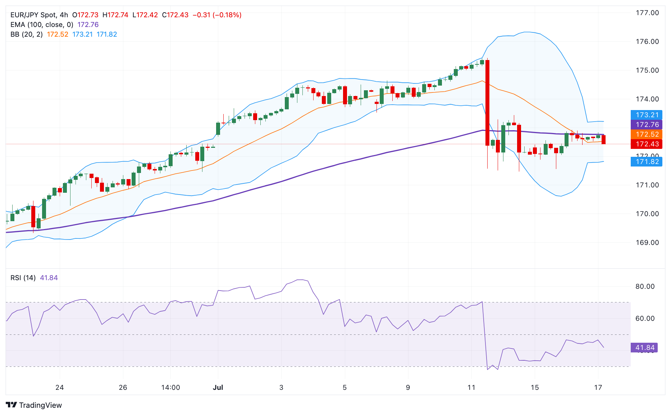Click the orange 172.52 price axis tag
Viewport: 671px width, 415px height.
[647, 134]
